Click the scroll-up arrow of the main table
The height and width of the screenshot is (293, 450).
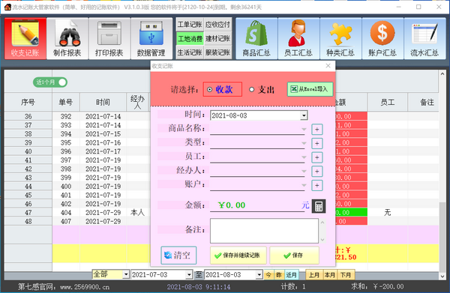click(442, 73)
